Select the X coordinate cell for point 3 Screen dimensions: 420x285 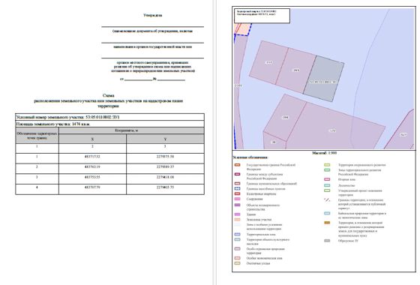pyautogui.click(x=92, y=179)
